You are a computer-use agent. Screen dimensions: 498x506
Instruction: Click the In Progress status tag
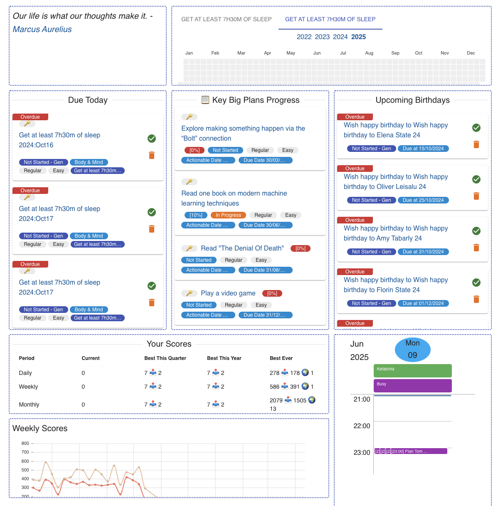pos(228,215)
